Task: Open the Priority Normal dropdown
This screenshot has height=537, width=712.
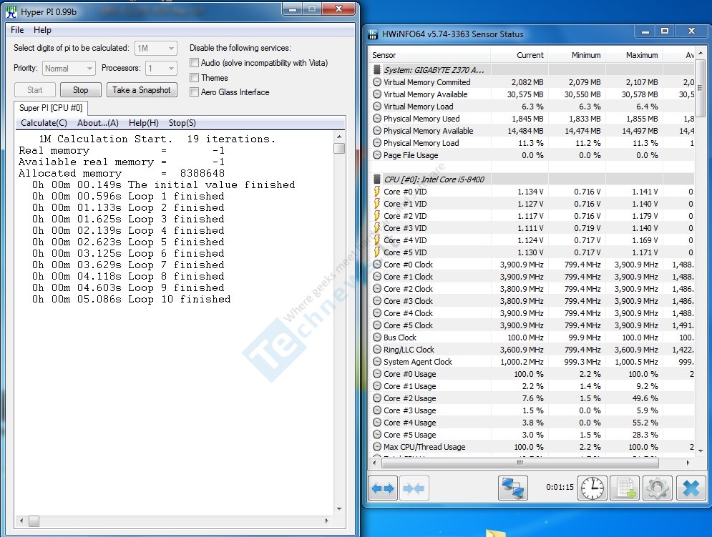Action: pos(69,69)
